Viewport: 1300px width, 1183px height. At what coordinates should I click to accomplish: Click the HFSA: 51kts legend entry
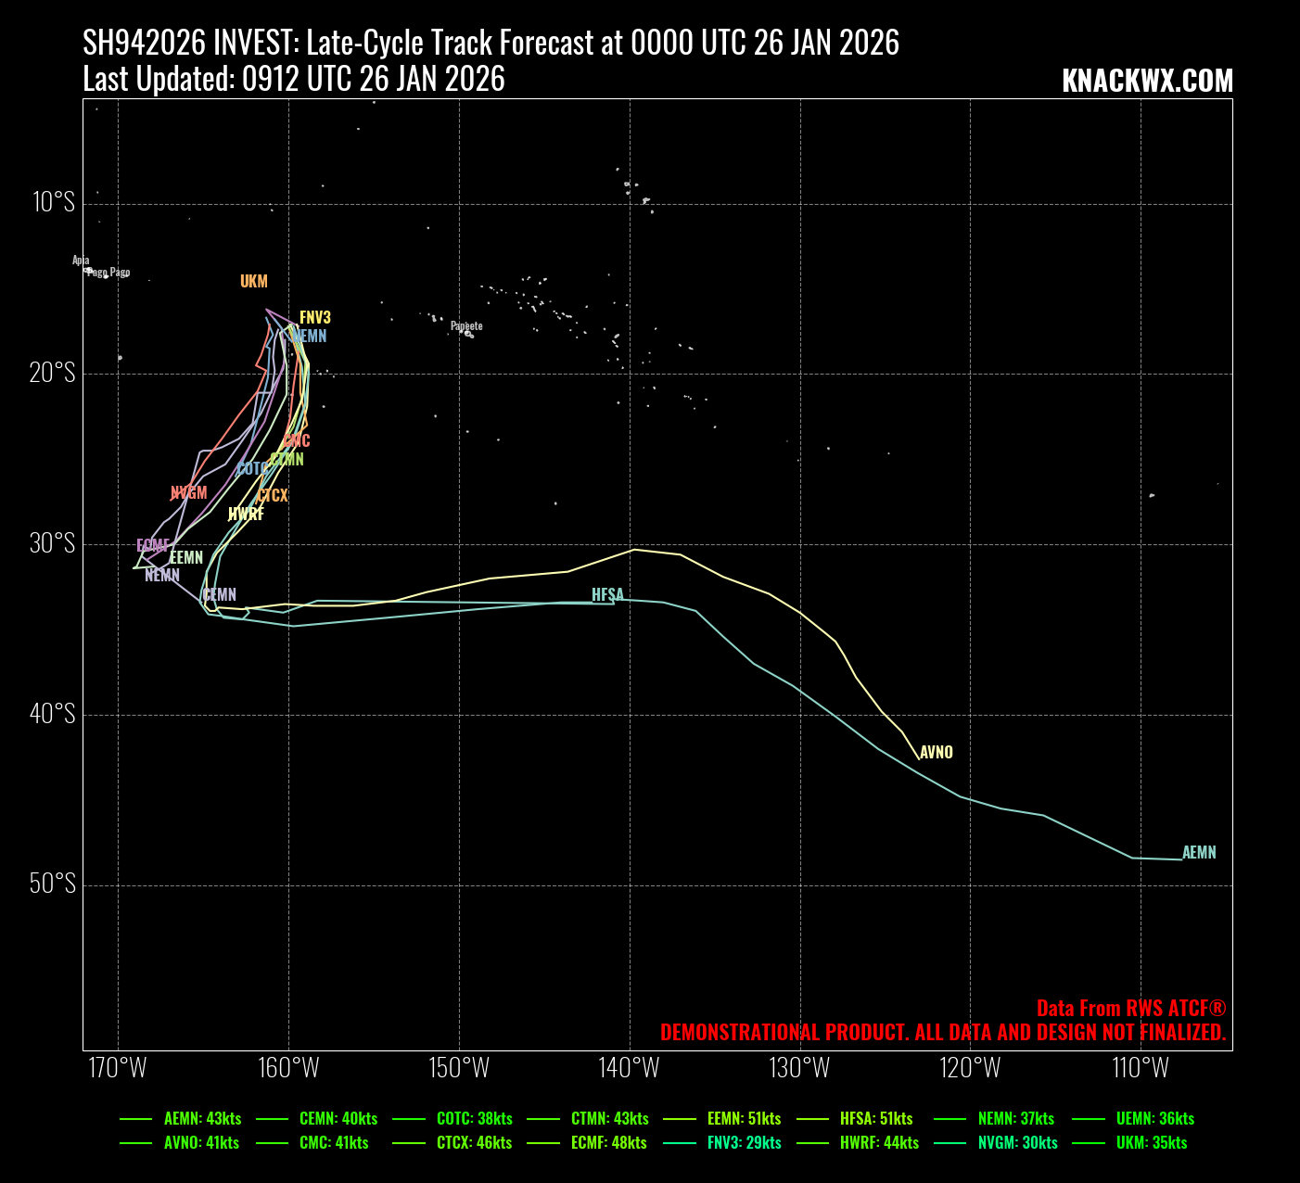[876, 1119]
